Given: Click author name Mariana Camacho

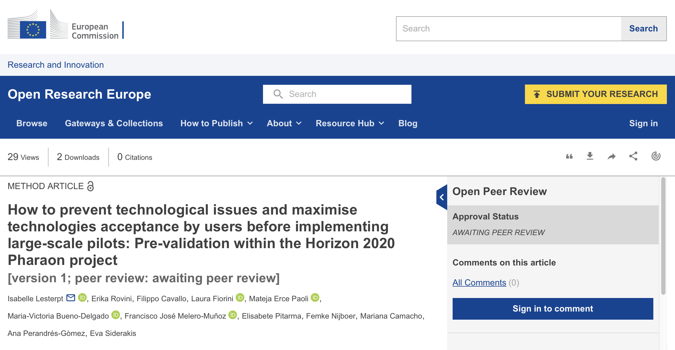Looking at the screenshot, I should click(x=391, y=316).
